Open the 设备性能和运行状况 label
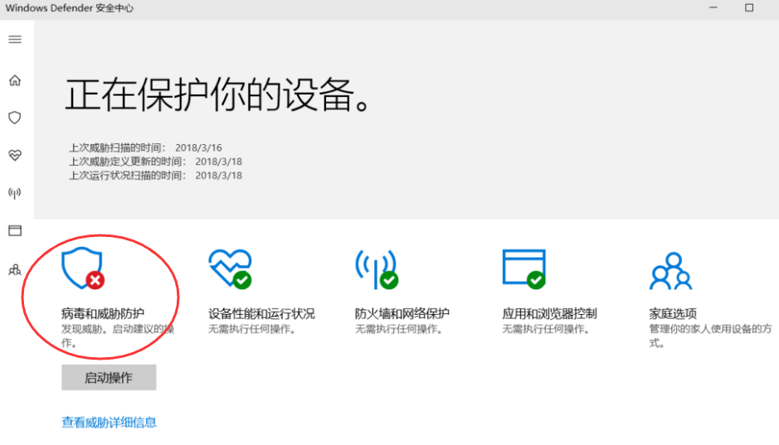 pos(261,314)
